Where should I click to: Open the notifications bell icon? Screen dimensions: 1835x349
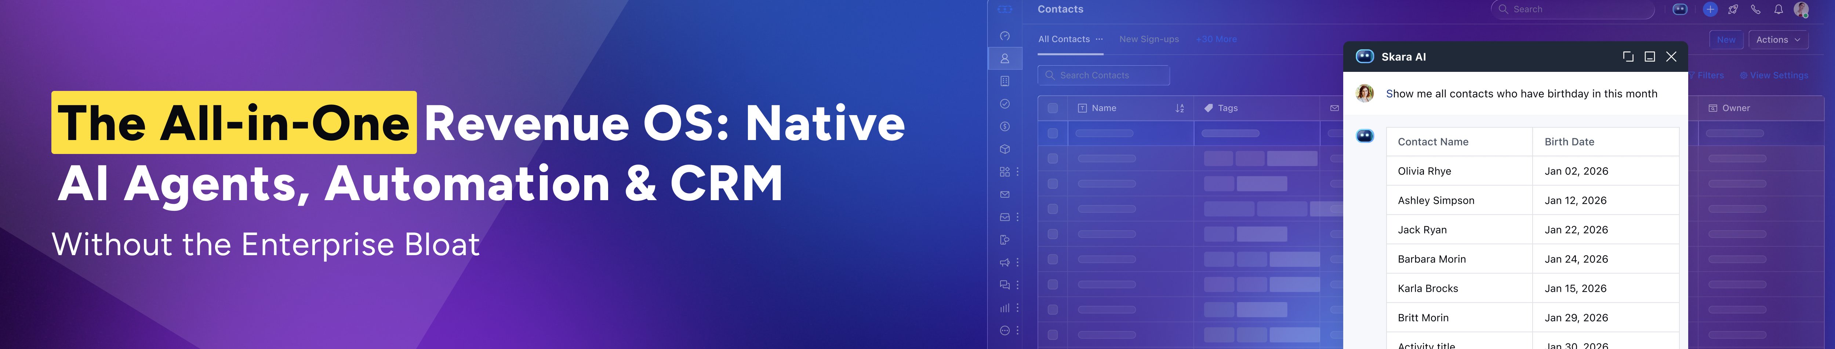tap(1779, 9)
